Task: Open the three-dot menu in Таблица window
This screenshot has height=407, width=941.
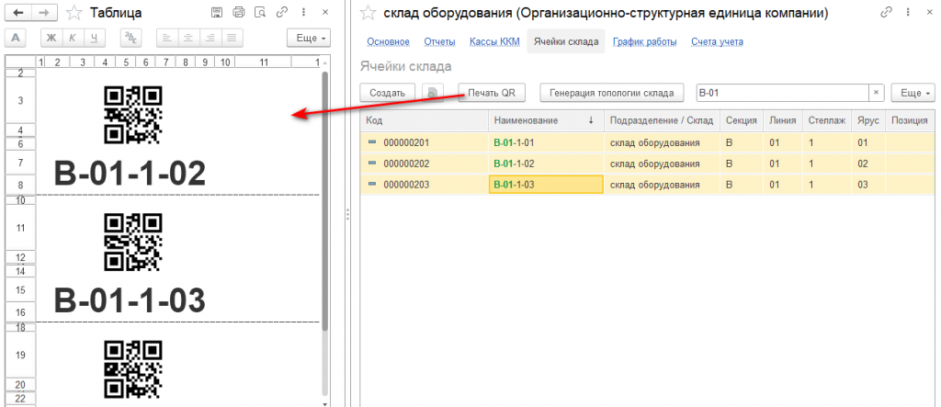Action: (304, 12)
